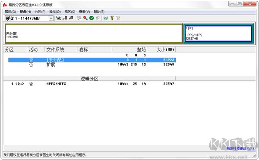This screenshot has height=160, width=259.
Task: Click the 易我科技 company link
Action: click(241, 148)
